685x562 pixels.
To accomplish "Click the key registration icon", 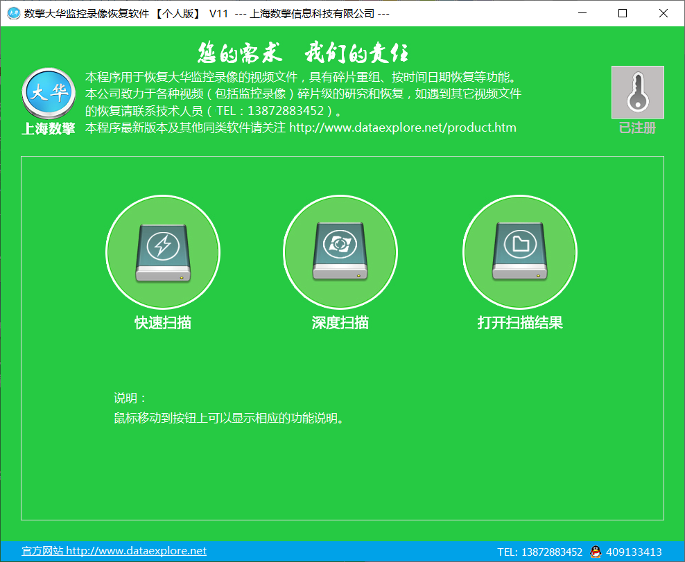I will click(637, 92).
